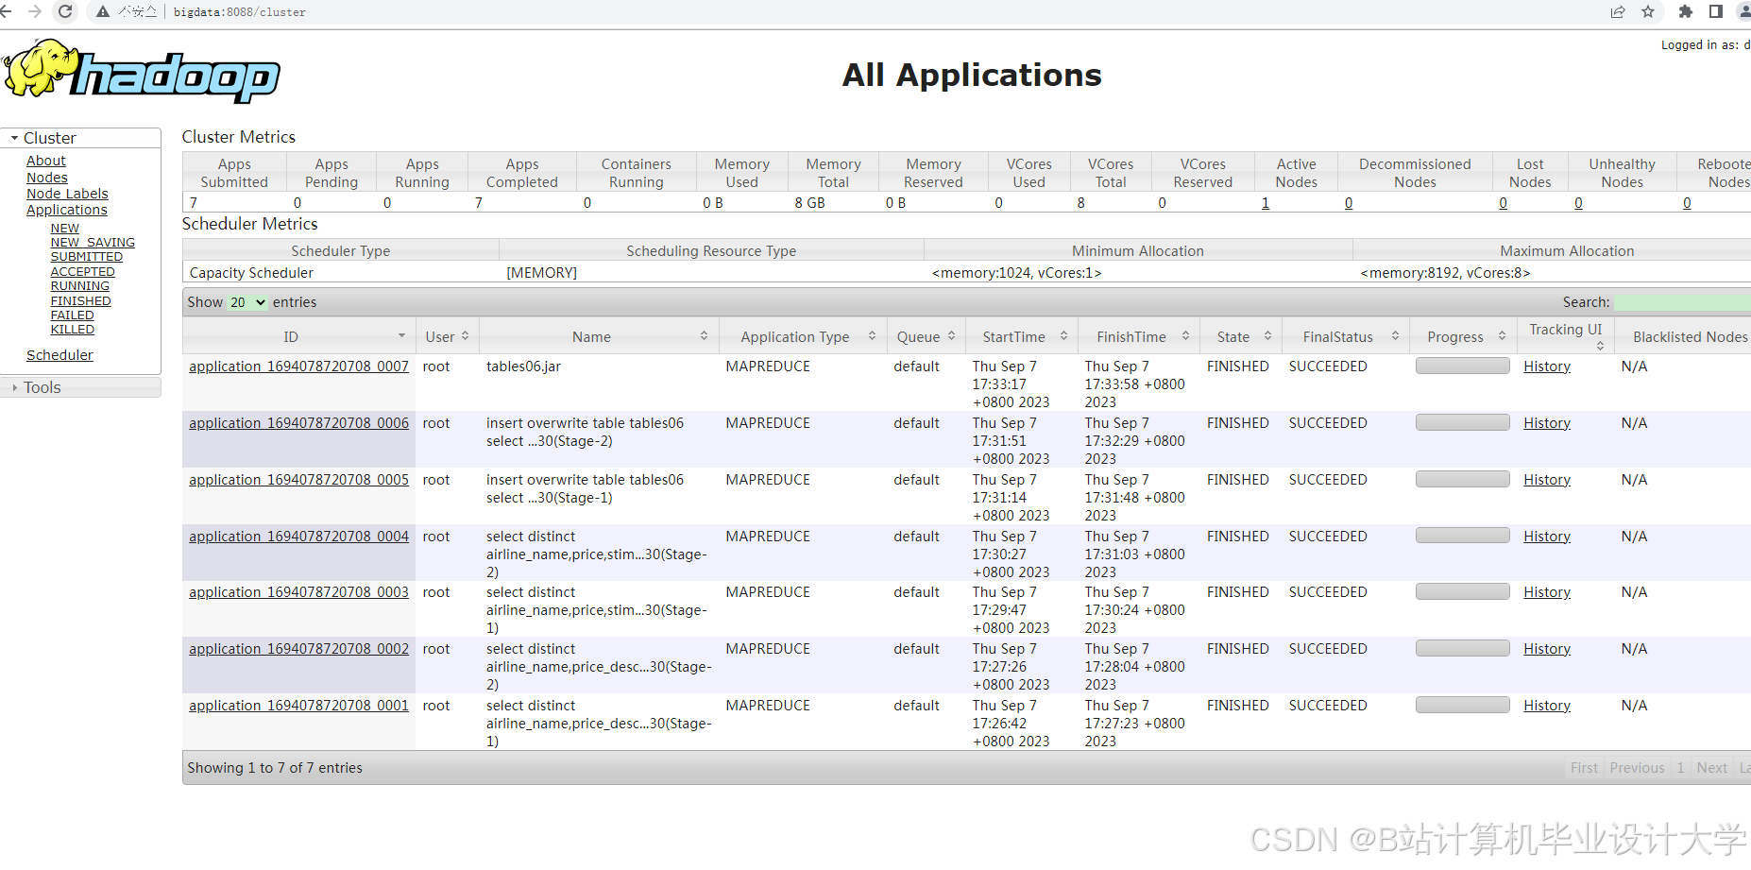Viewport: 1751px width, 870px height.
Task: Click the application search input field
Action: pyautogui.click(x=1682, y=302)
